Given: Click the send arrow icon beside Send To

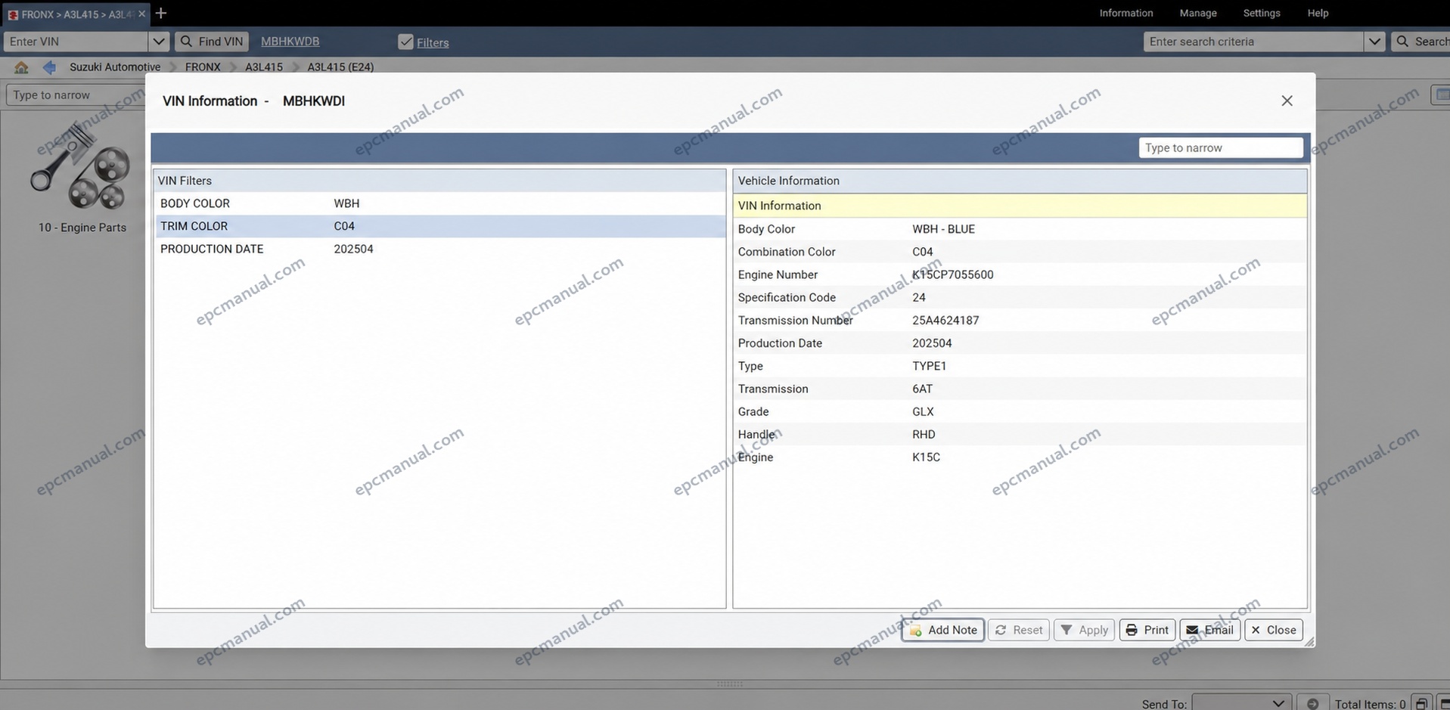Looking at the screenshot, I should coord(1312,703).
